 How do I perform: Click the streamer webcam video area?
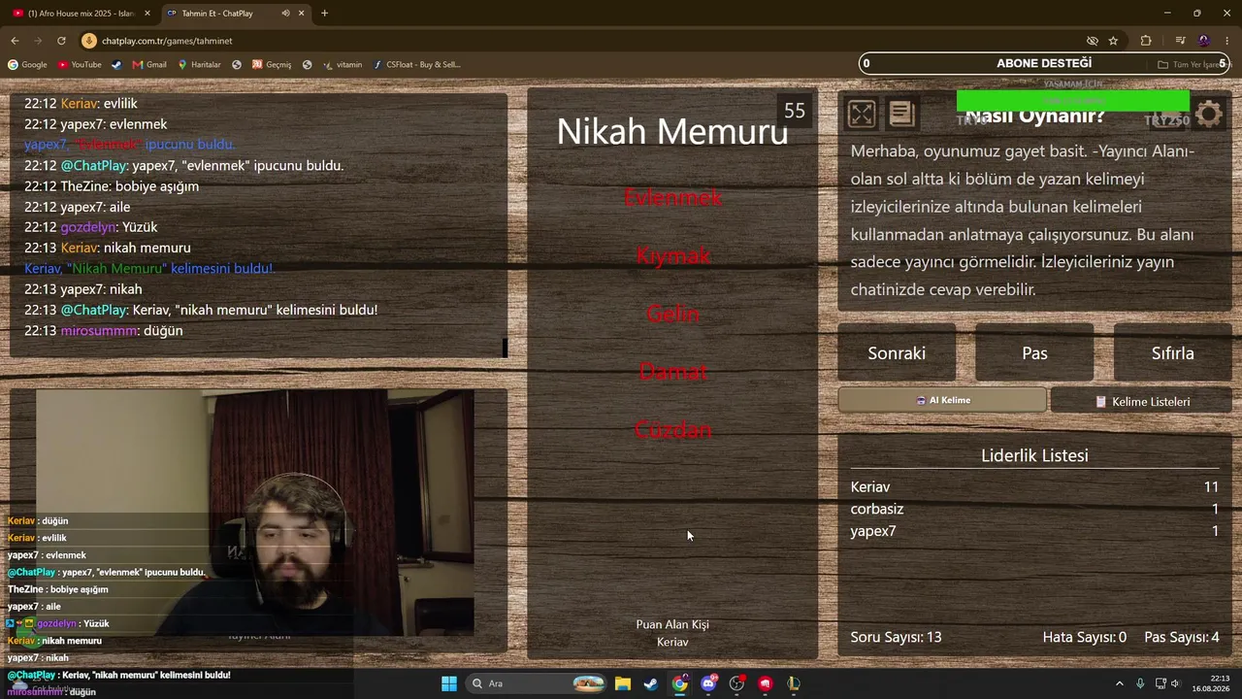click(x=255, y=513)
